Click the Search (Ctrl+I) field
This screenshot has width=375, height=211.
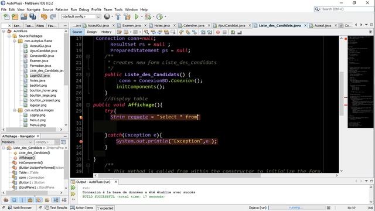tap(344, 9)
